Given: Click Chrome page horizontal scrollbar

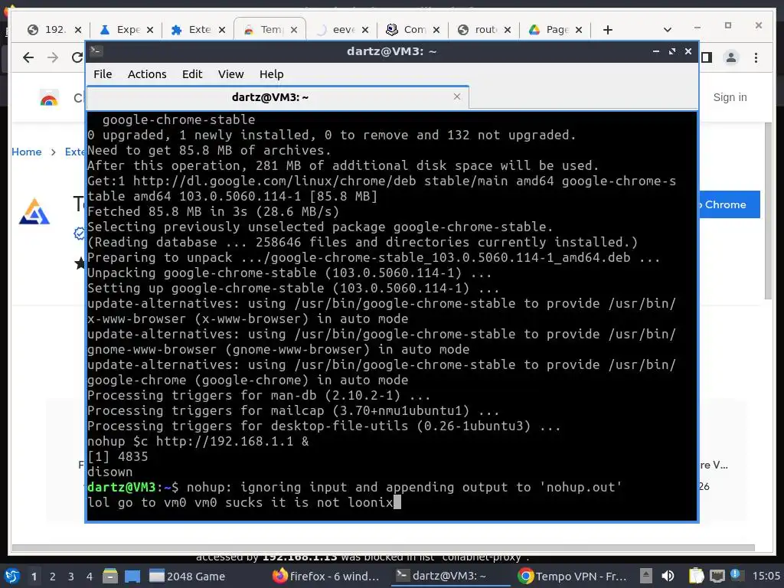Looking at the screenshot, I should point(383,548).
